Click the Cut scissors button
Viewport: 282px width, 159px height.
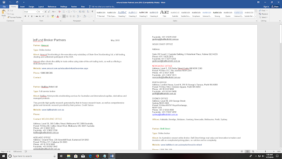click(10, 11)
